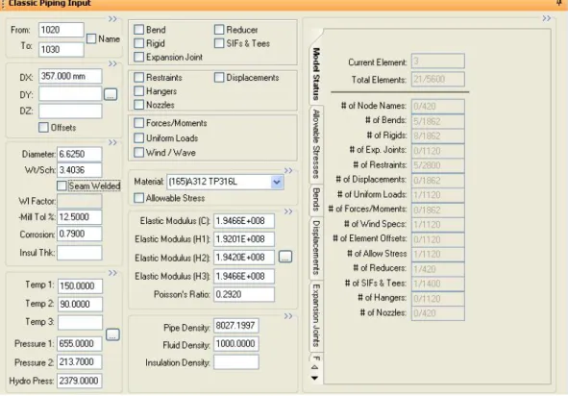Click the Temp 2 field
This screenshot has height=396, width=568.
80,304
